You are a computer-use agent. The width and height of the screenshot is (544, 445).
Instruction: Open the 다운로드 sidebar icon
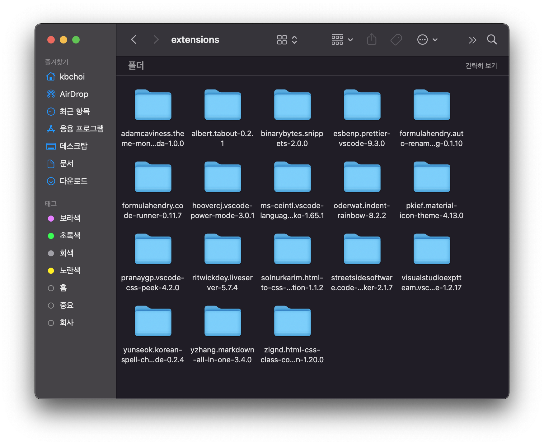pyautogui.click(x=51, y=181)
